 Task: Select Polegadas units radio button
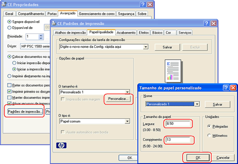pyautogui.click(x=209, y=126)
